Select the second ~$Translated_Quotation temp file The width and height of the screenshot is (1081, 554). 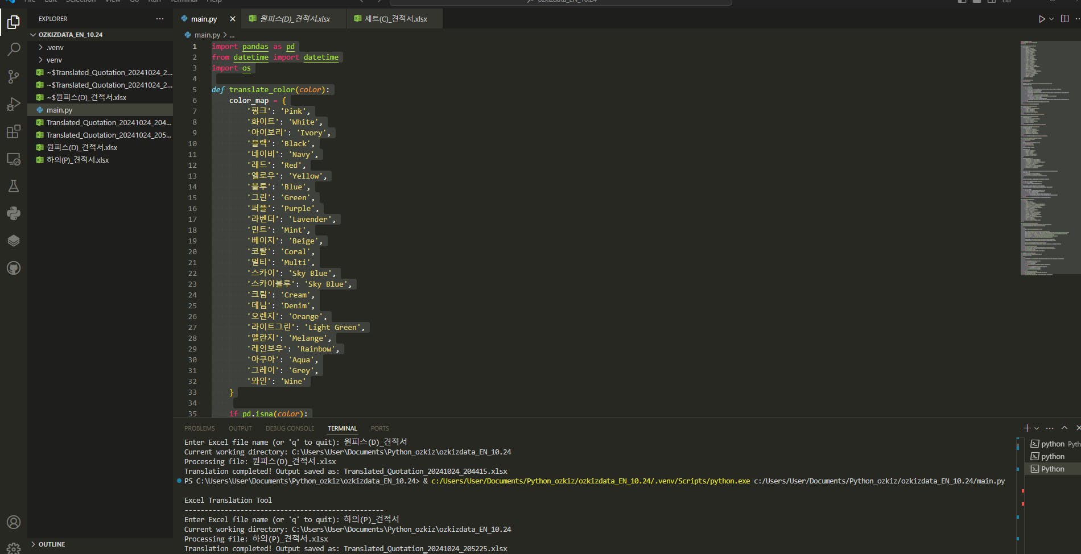tap(100, 85)
